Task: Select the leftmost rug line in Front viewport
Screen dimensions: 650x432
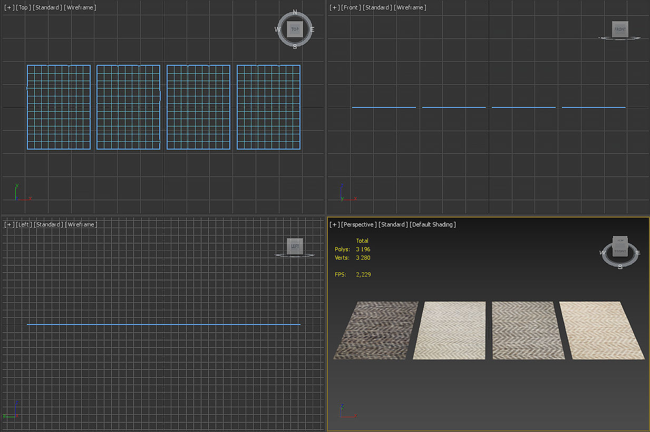Action: (x=384, y=107)
